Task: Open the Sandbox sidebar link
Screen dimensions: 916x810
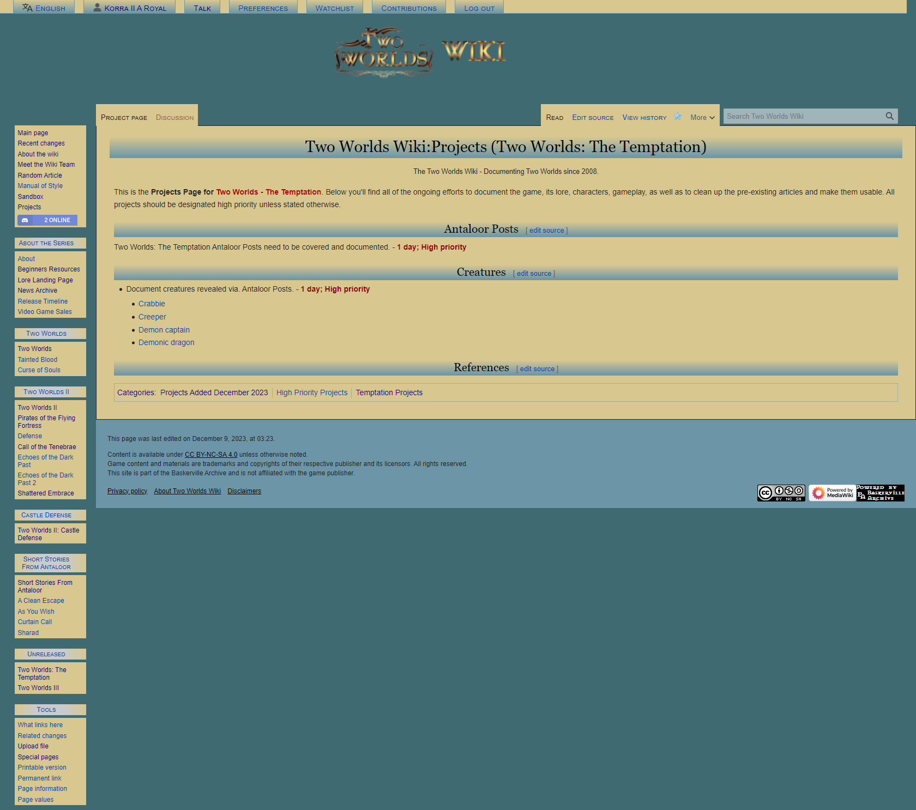Action: tap(31, 197)
